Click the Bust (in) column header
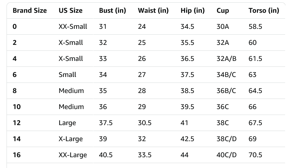This screenshot has height=168, width=291. point(112,10)
